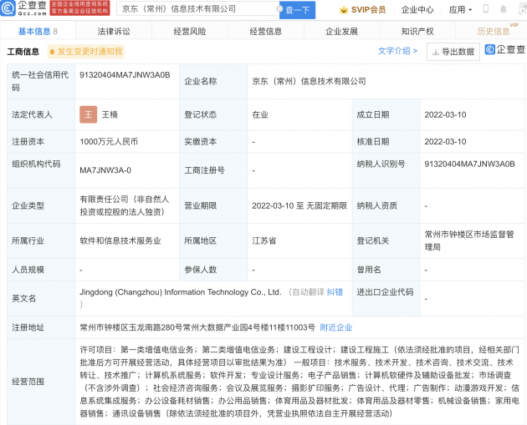Click the SVIP crown icon

[344, 10]
